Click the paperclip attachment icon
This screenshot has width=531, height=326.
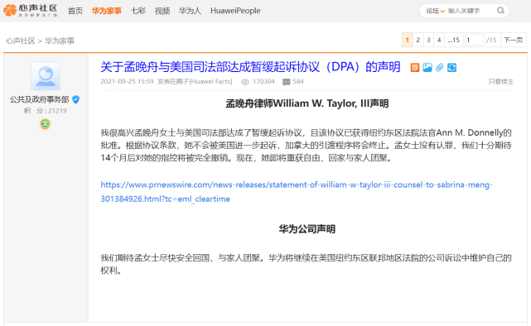point(439,68)
